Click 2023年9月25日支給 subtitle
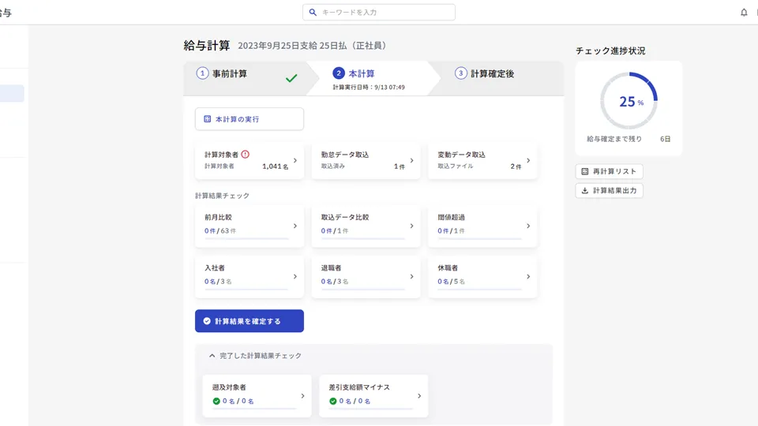Image resolution: width=758 pixels, height=426 pixels. [312, 46]
